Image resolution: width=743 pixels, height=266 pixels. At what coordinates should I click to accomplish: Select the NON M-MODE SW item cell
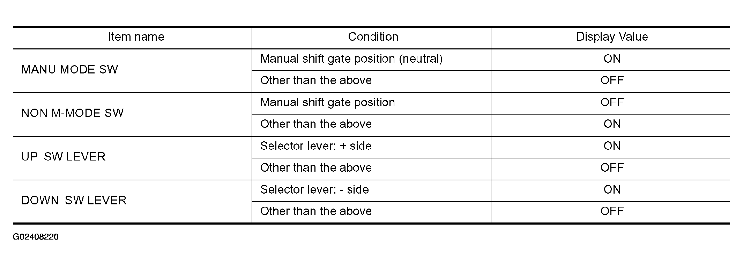pyautogui.click(x=72, y=113)
